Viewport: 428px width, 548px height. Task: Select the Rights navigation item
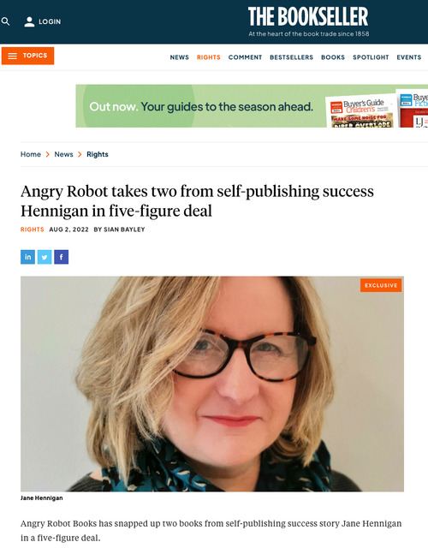pos(209,57)
